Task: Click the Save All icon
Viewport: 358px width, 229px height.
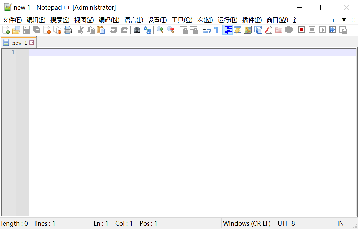Action: point(36,30)
